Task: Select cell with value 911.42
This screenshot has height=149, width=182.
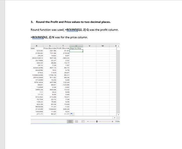Action: [x=50, y=77]
